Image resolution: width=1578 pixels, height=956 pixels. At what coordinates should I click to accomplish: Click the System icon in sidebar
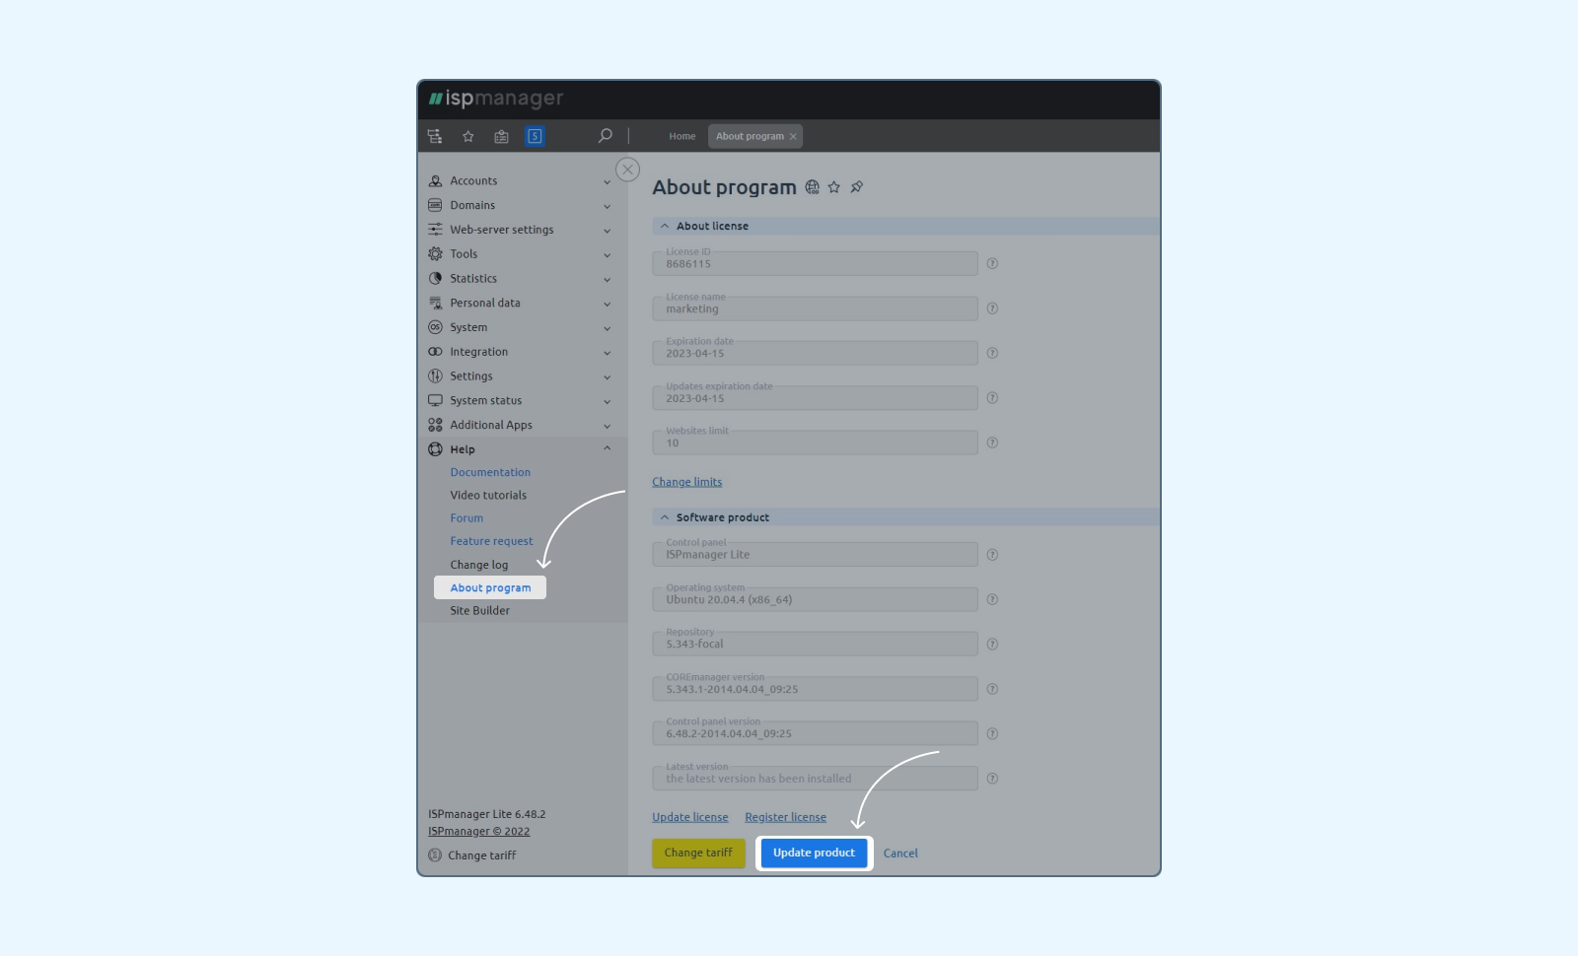click(x=435, y=327)
